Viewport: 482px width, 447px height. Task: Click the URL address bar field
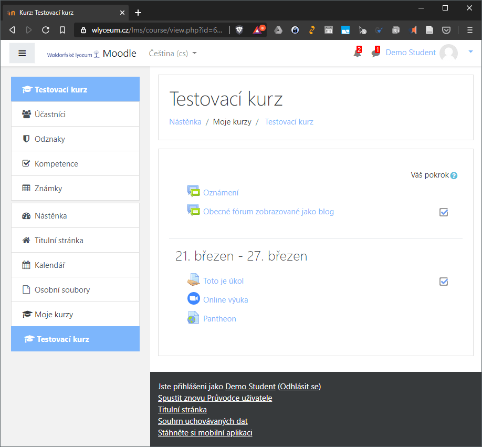(x=152, y=30)
